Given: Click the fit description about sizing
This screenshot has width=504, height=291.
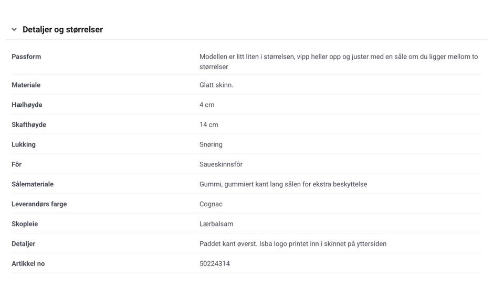Looking at the screenshot, I should click(338, 61).
